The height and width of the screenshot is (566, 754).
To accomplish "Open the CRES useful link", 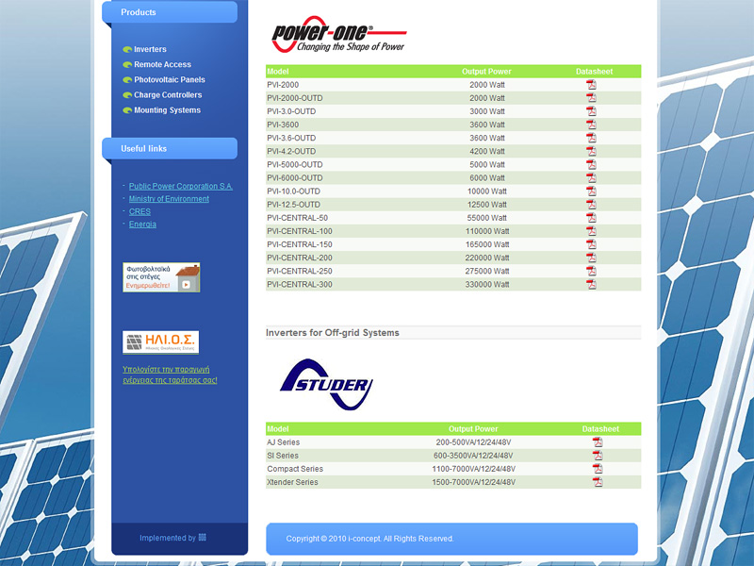I will click(139, 211).
